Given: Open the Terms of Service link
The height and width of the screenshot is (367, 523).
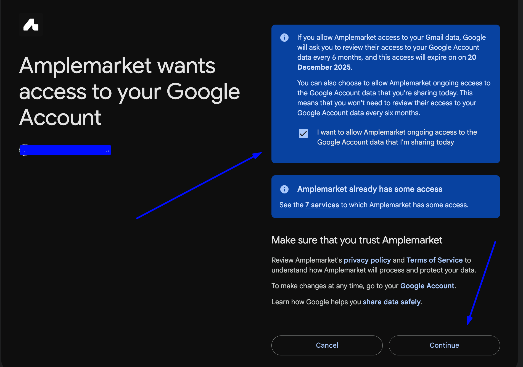Looking at the screenshot, I should point(434,260).
